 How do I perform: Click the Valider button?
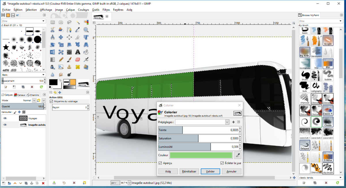point(210,171)
